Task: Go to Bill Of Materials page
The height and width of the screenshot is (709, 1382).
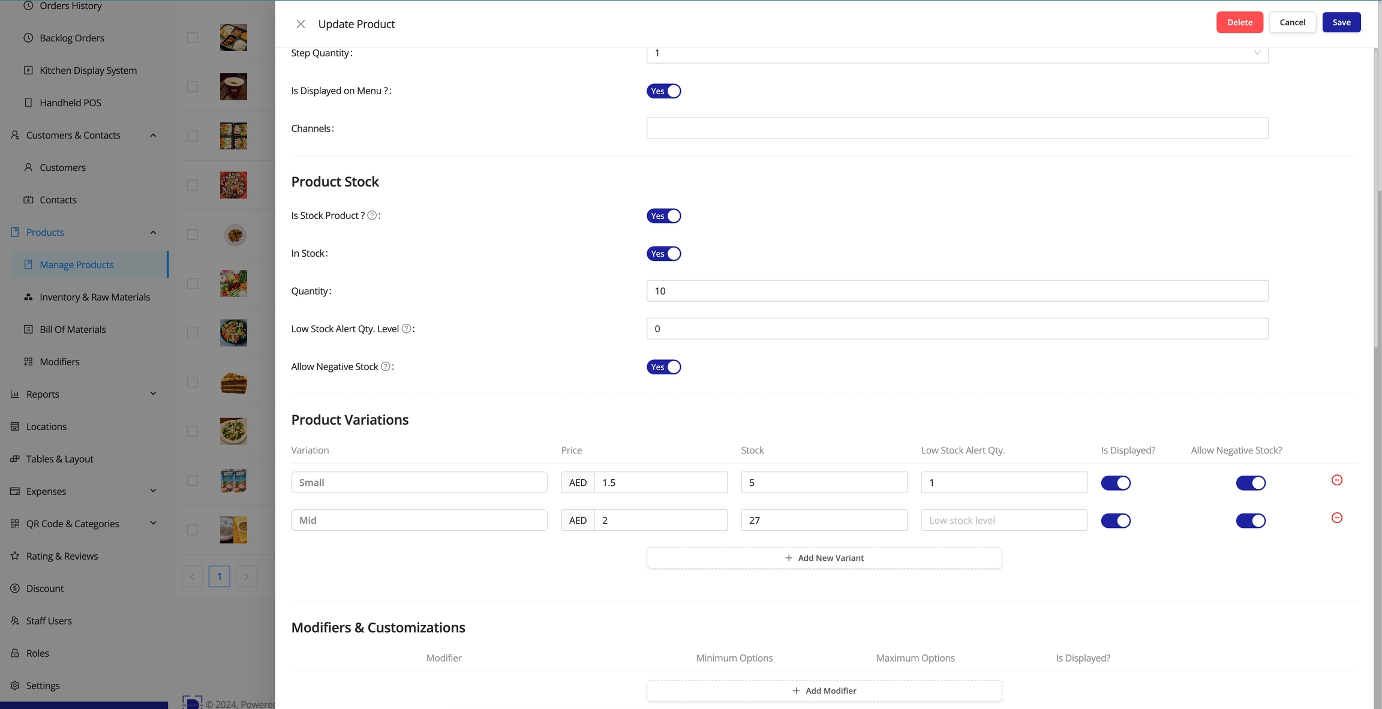Action: click(x=73, y=329)
